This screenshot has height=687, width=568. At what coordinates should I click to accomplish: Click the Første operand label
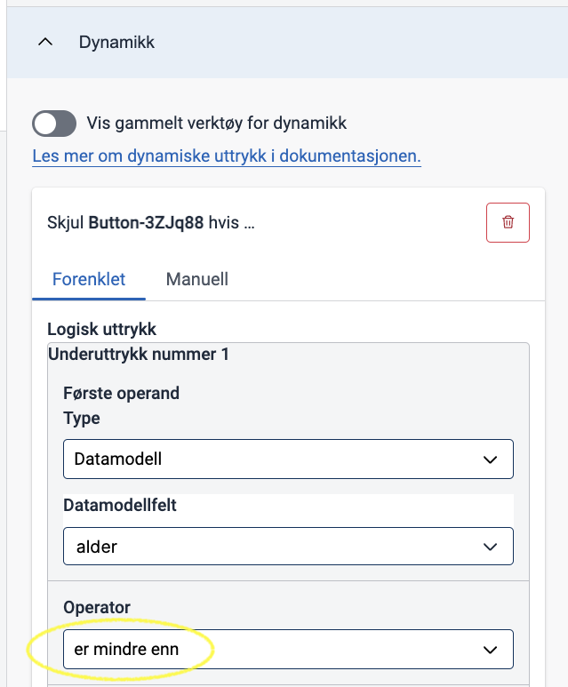pos(122,393)
